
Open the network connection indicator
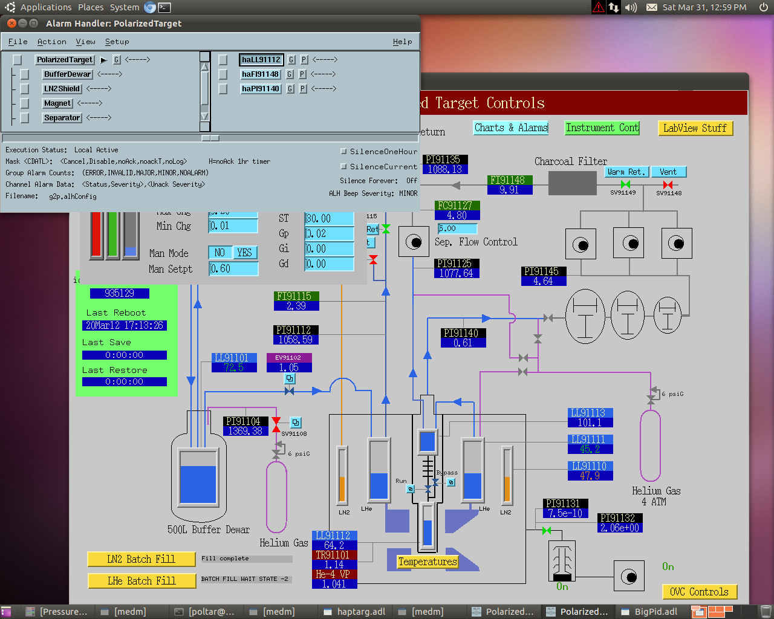[x=614, y=7]
